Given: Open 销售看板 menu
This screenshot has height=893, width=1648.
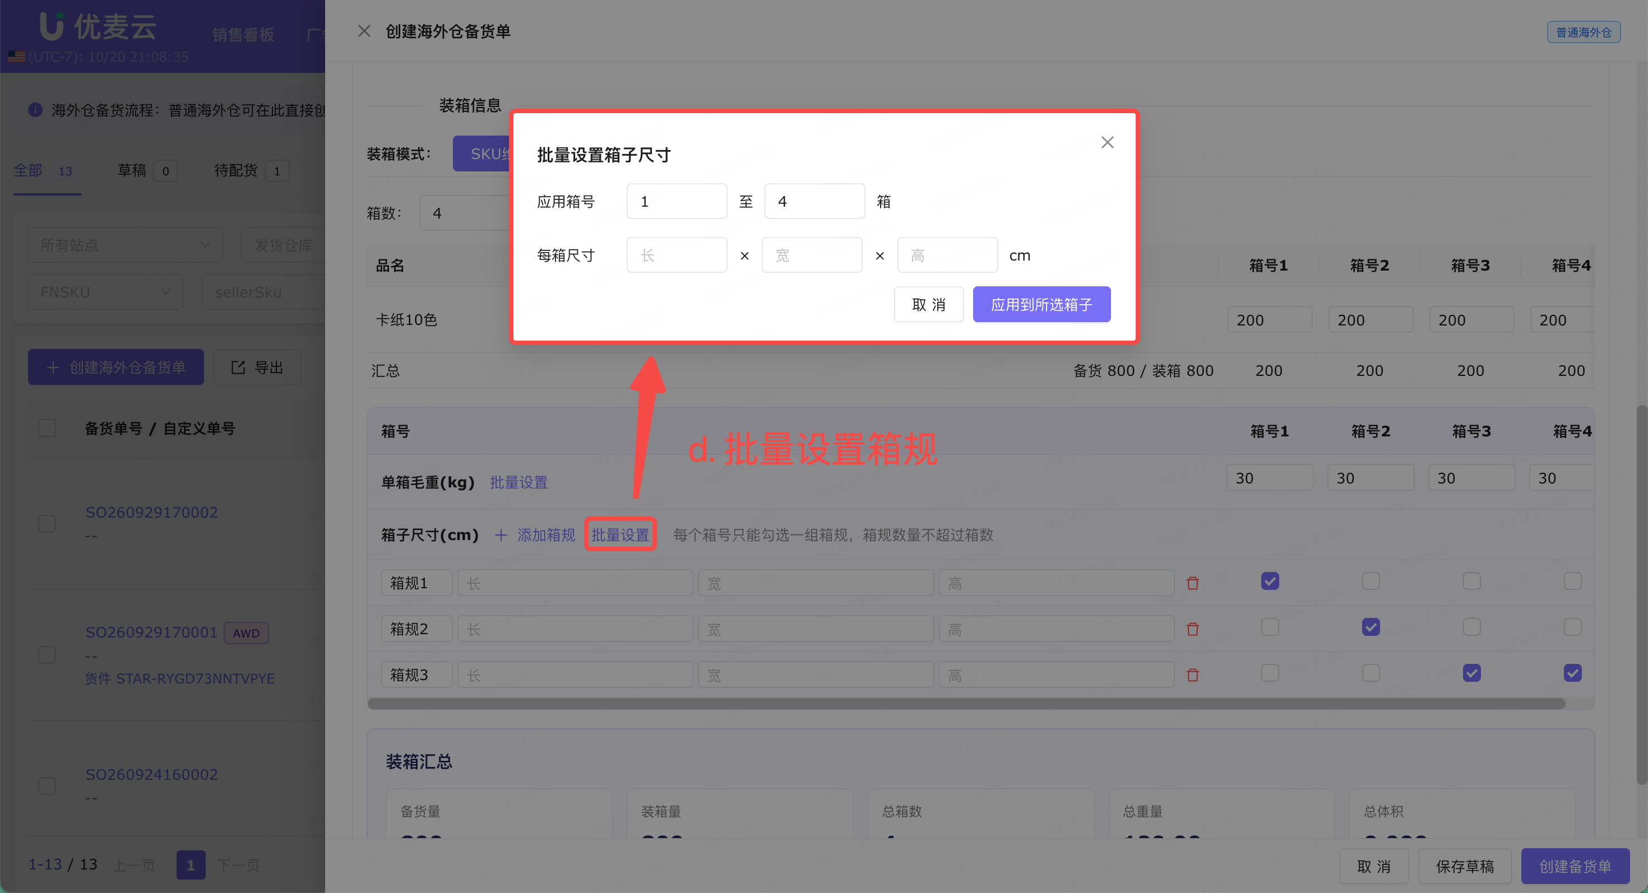Looking at the screenshot, I should [243, 35].
